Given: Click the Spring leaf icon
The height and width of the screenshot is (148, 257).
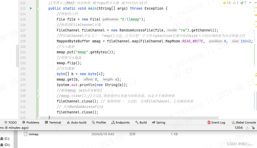Looking at the screenshot, I should 153,122.
